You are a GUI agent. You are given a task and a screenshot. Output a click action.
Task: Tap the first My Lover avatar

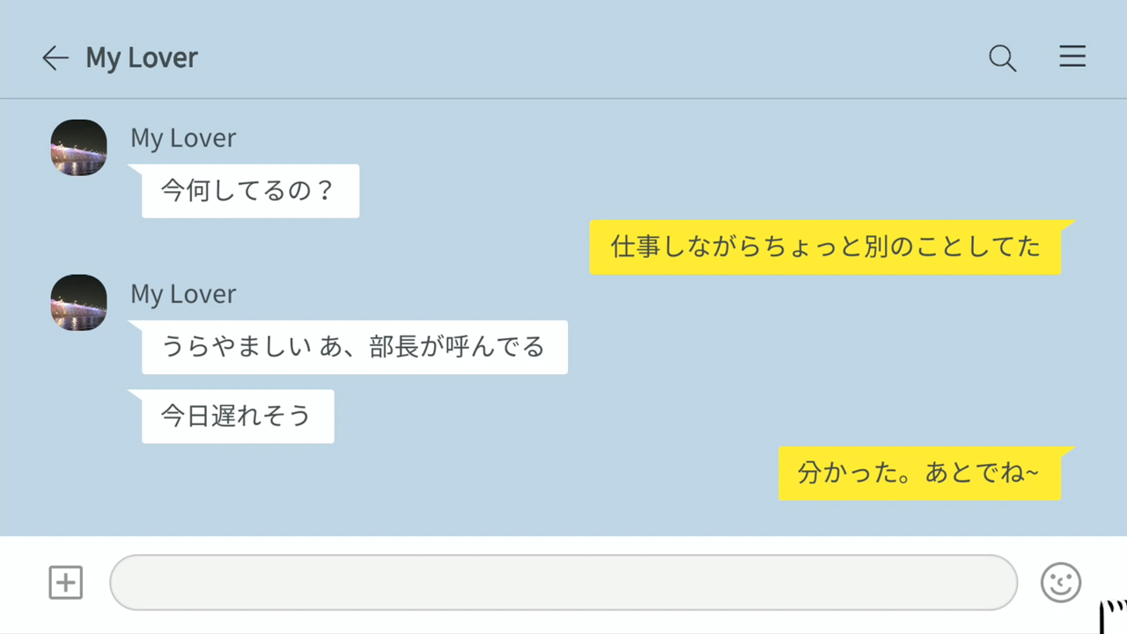[x=78, y=147]
